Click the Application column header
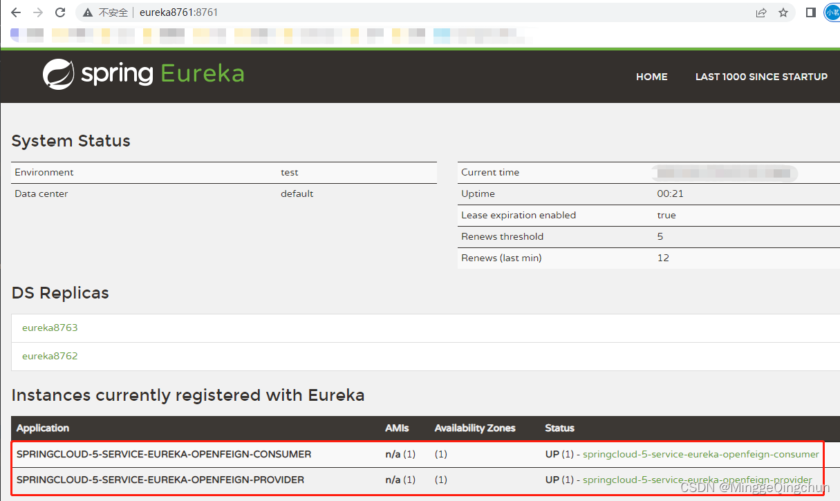This screenshot has width=840, height=501. 43,428
